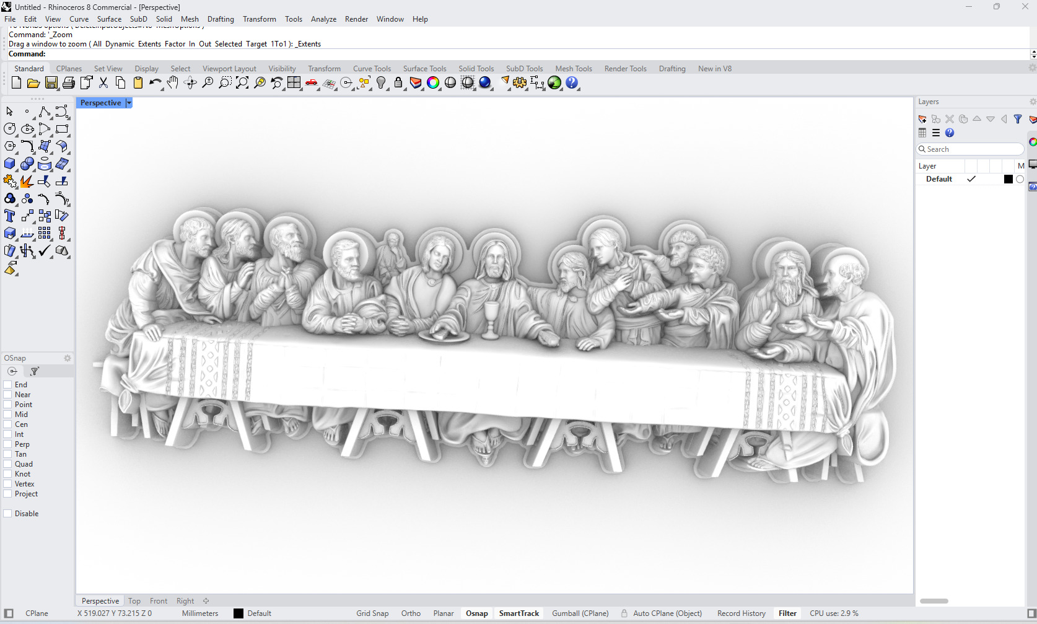
Task: Select the Polyline tool in left sidebar
Action: (x=45, y=112)
